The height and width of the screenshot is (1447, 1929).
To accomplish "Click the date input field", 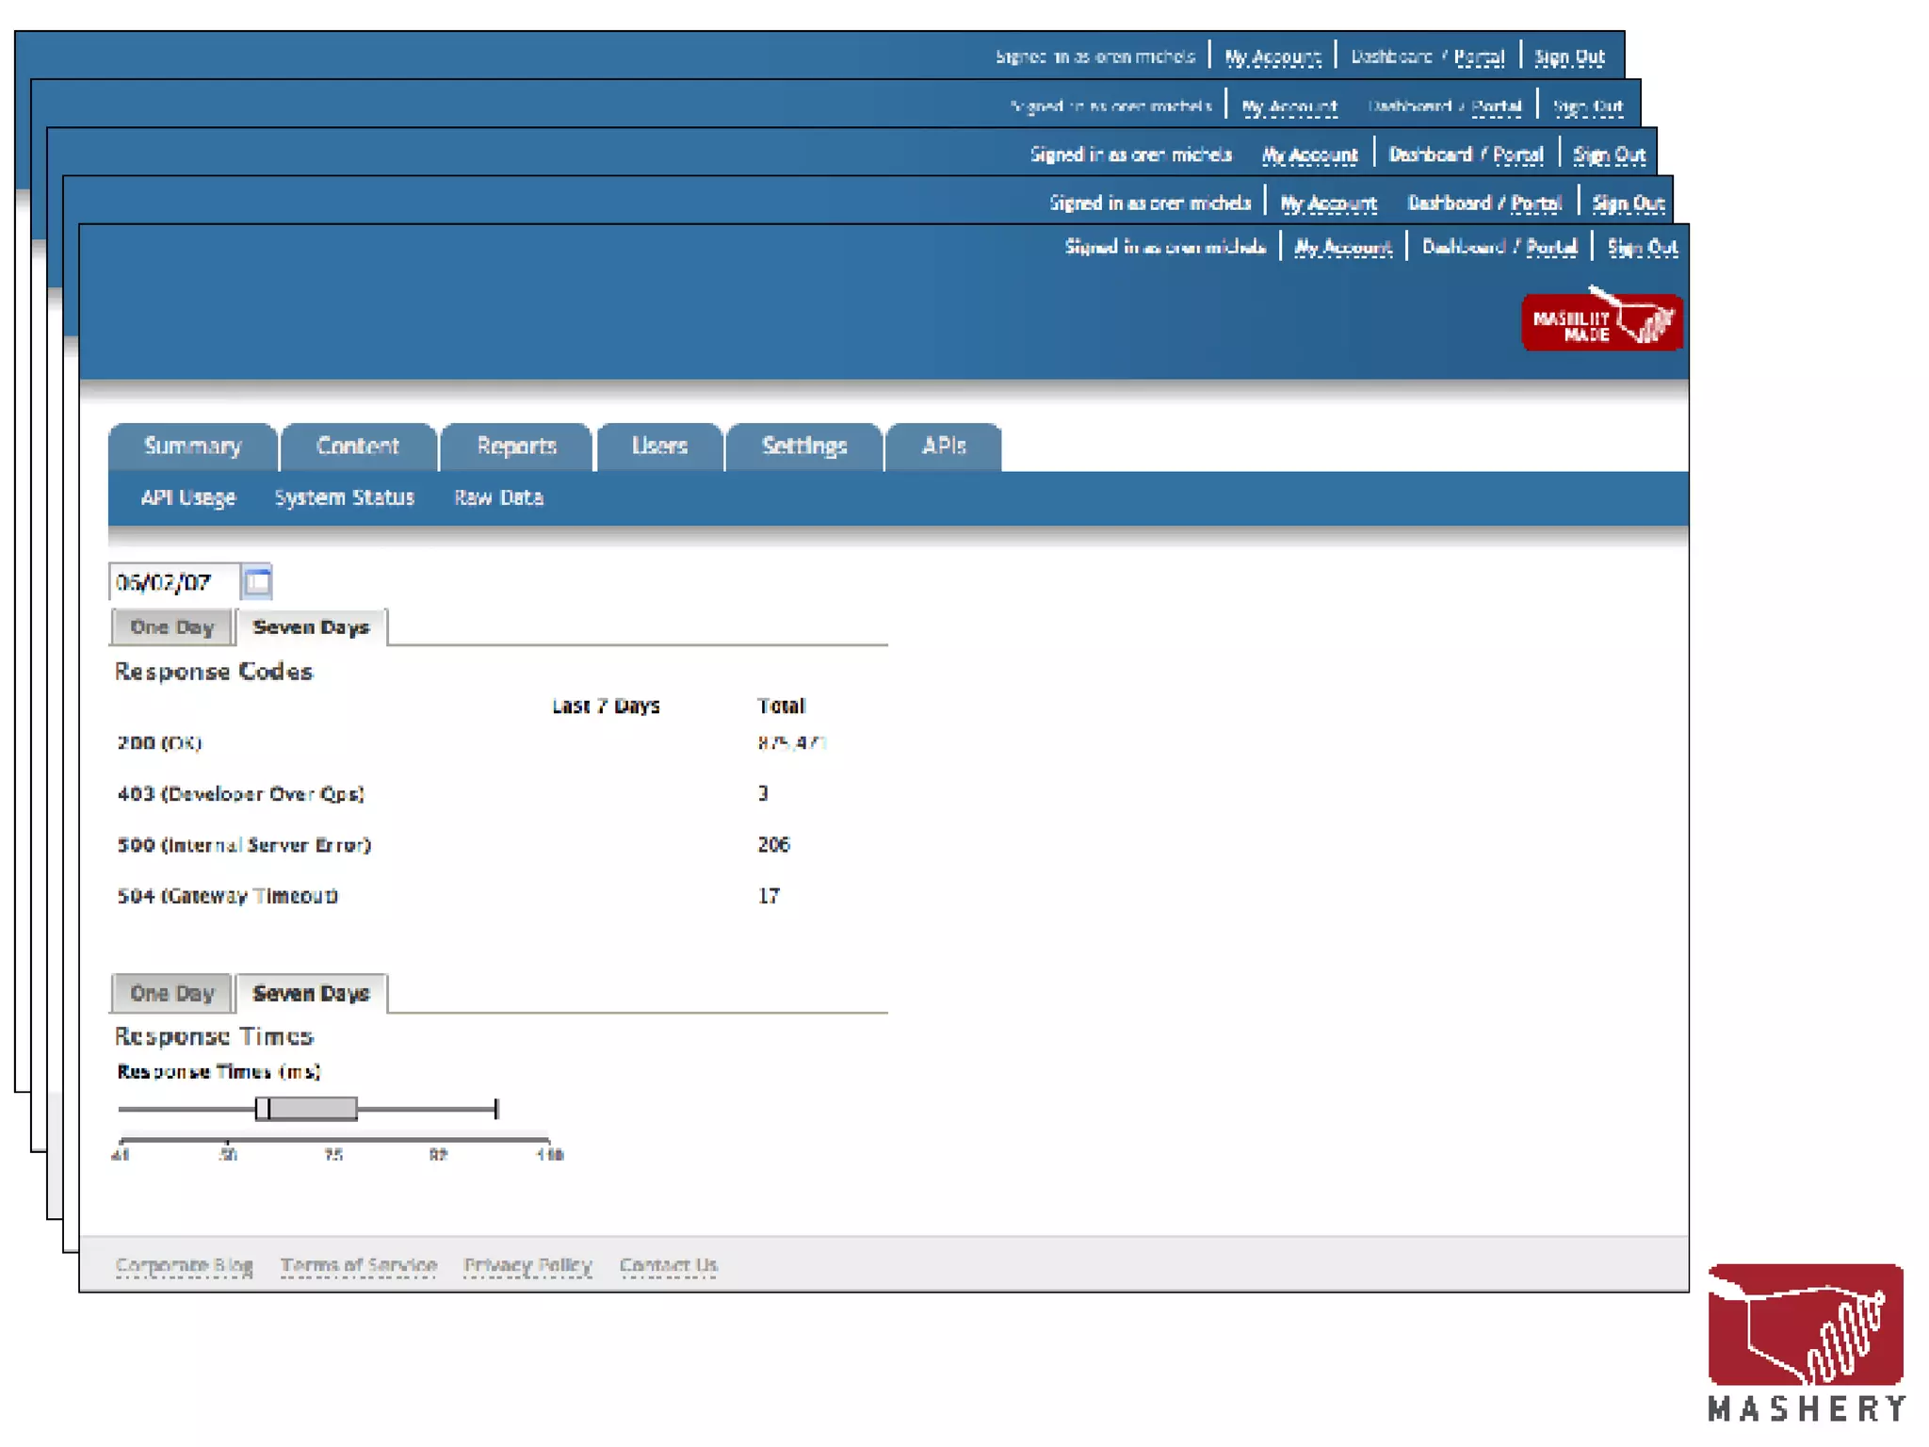I will click(172, 582).
